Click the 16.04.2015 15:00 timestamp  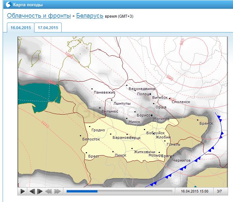coord(195,191)
